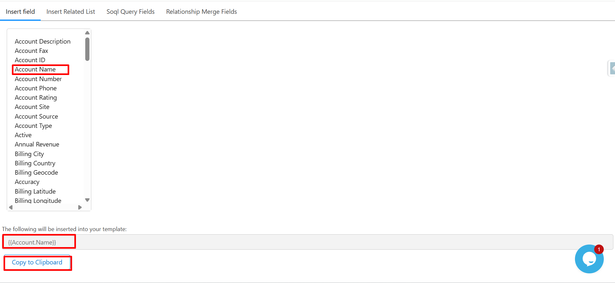Open the chat support bubble icon
Viewport: 615px width, 283px height.
point(589,259)
